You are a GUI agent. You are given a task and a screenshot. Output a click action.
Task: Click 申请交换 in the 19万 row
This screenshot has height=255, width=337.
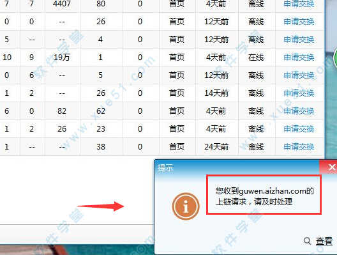click(299, 58)
